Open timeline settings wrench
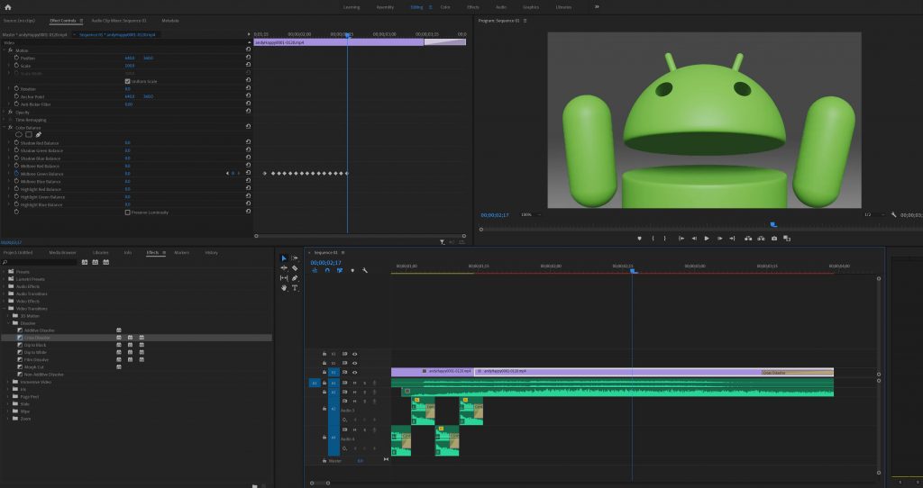Screen dimensions: 923x488 coord(365,270)
